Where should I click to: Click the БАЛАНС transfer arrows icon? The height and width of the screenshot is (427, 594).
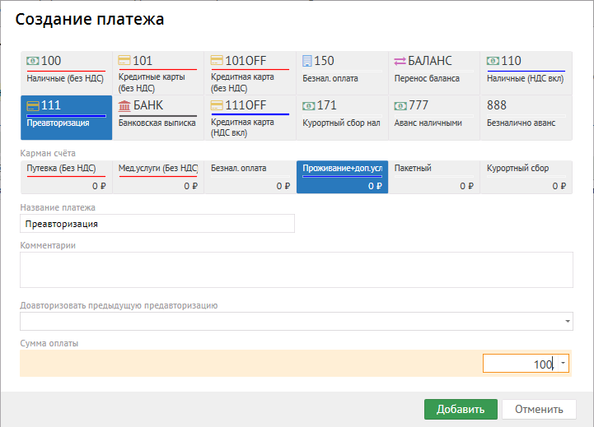tap(400, 61)
